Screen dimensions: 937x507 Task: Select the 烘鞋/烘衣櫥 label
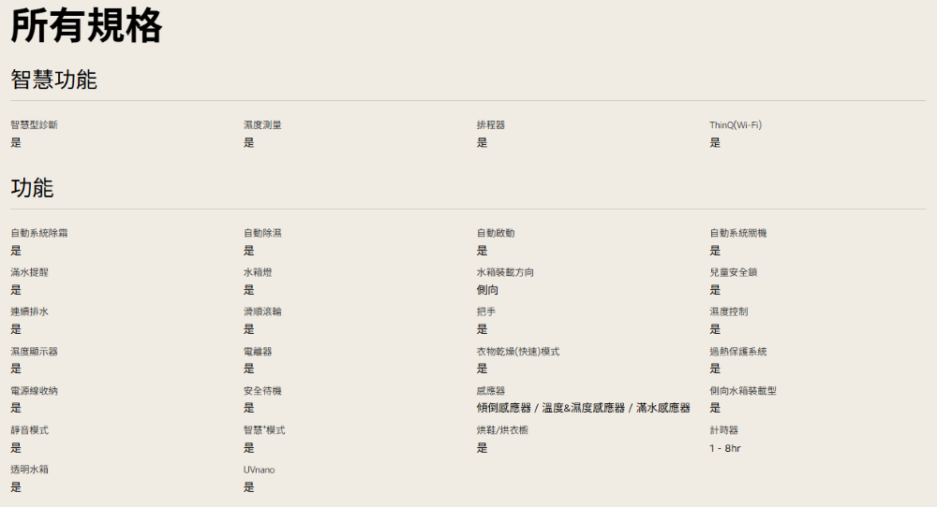502,430
